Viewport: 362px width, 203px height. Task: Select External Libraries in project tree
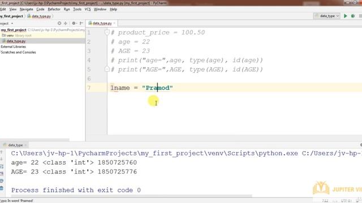13,46
